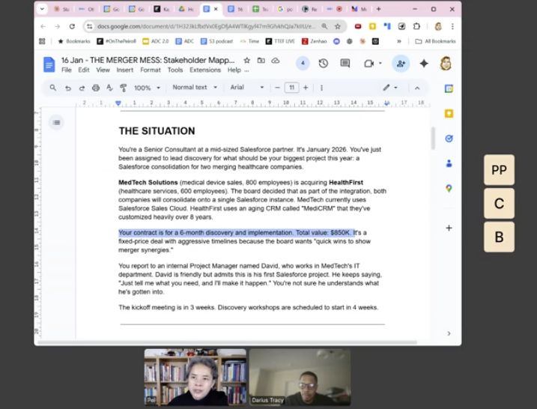The width and height of the screenshot is (537, 409).
Task: Expand the 100% zoom dropdown
Action: (146, 88)
